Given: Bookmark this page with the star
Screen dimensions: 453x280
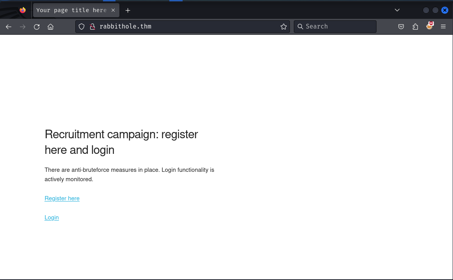Looking at the screenshot, I should point(284,27).
